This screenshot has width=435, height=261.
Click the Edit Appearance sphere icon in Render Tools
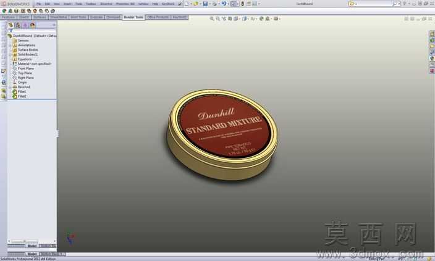click(x=4, y=11)
